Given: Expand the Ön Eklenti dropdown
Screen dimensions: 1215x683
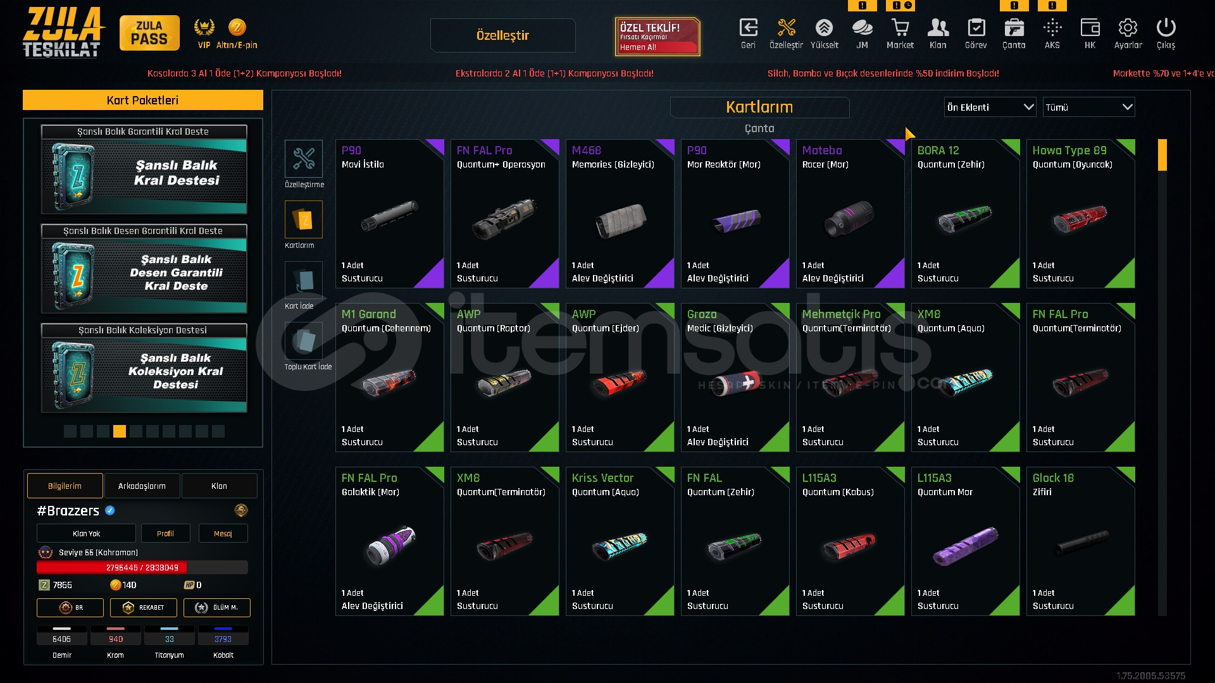Looking at the screenshot, I should [x=990, y=107].
